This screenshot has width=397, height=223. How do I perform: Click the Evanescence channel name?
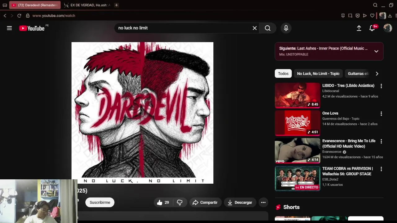pyautogui.click(x=332, y=152)
